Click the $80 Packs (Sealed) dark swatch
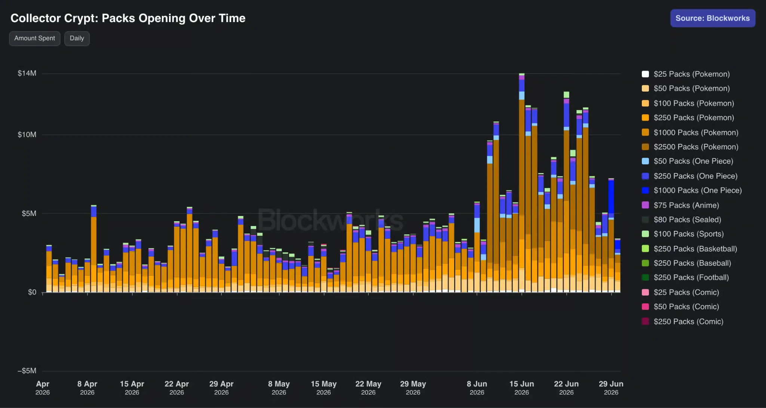766x408 pixels. (645, 220)
